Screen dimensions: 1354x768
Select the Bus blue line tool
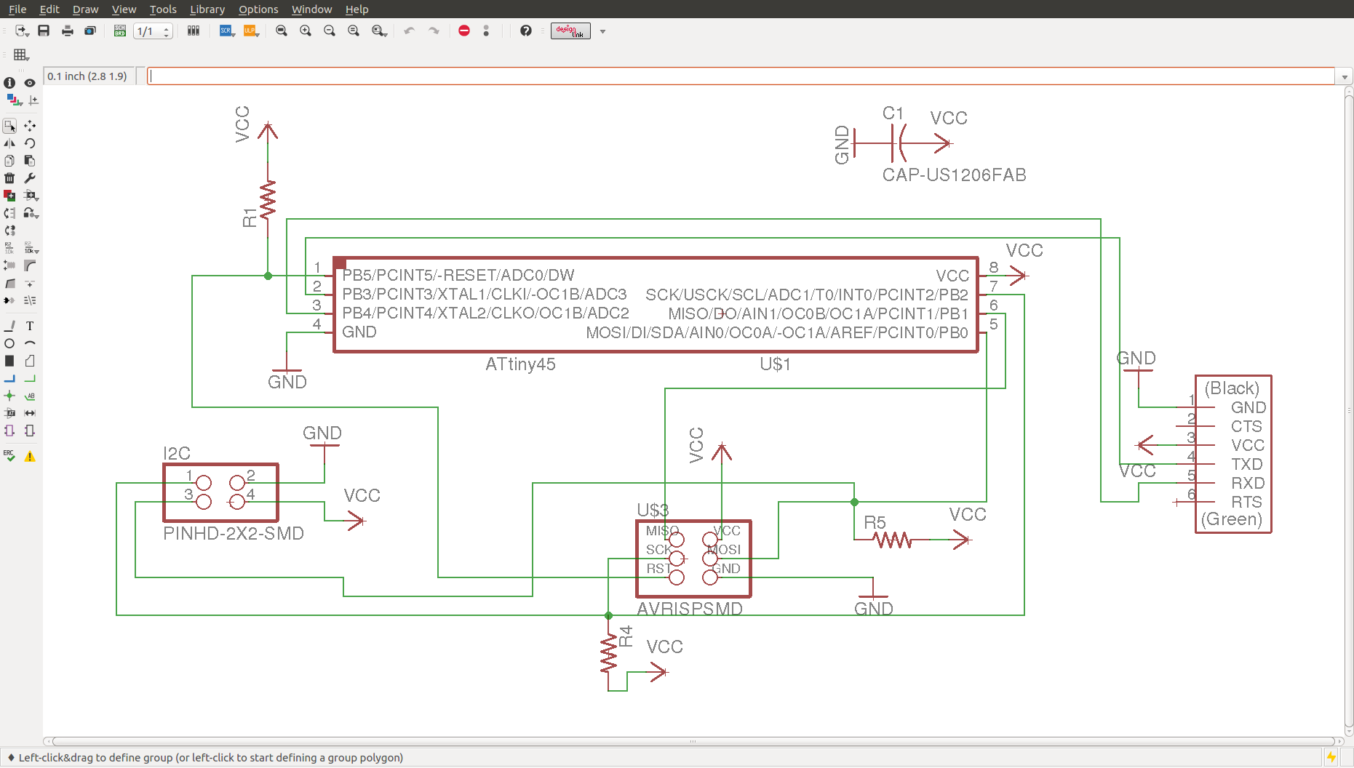click(x=9, y=379)
